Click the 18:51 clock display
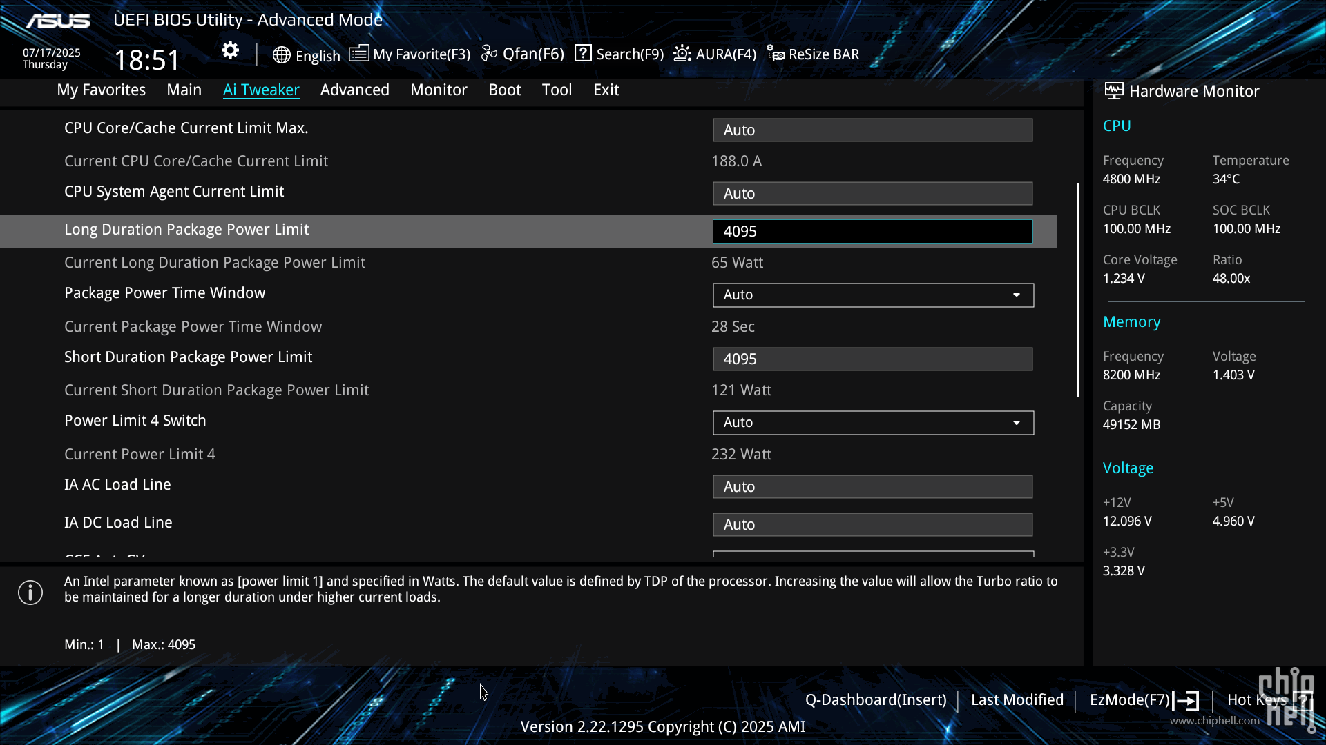This screenshot has width=1326, height=745. 146,60
